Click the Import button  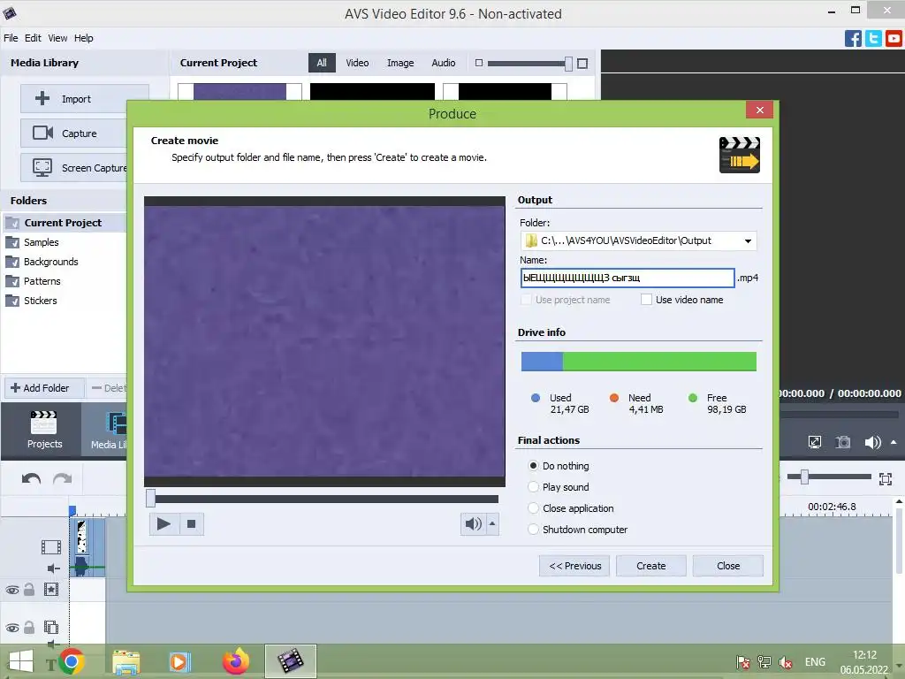(84, 99)
